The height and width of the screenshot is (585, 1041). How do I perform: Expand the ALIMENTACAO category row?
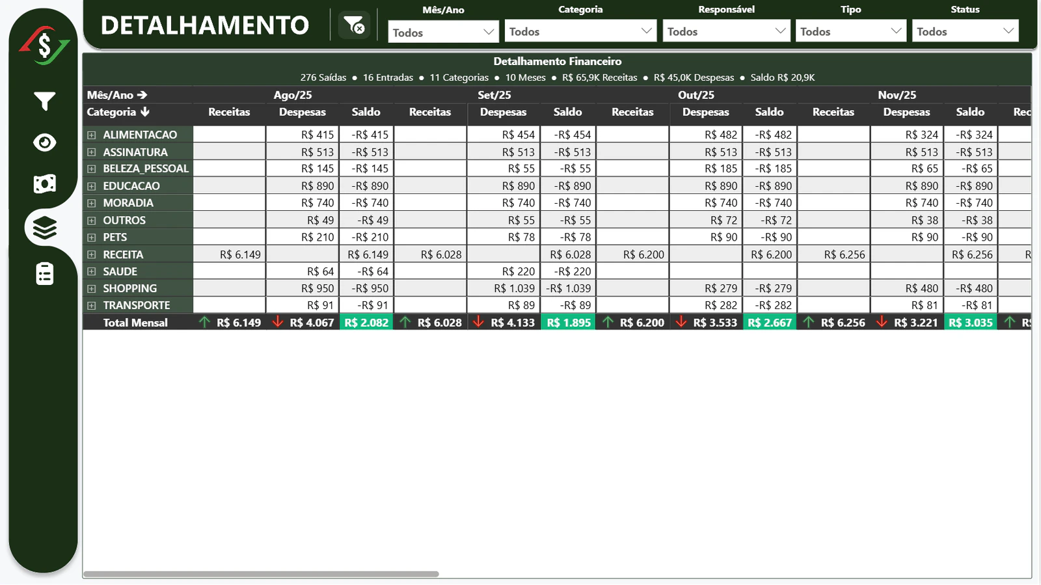[92, 135]
